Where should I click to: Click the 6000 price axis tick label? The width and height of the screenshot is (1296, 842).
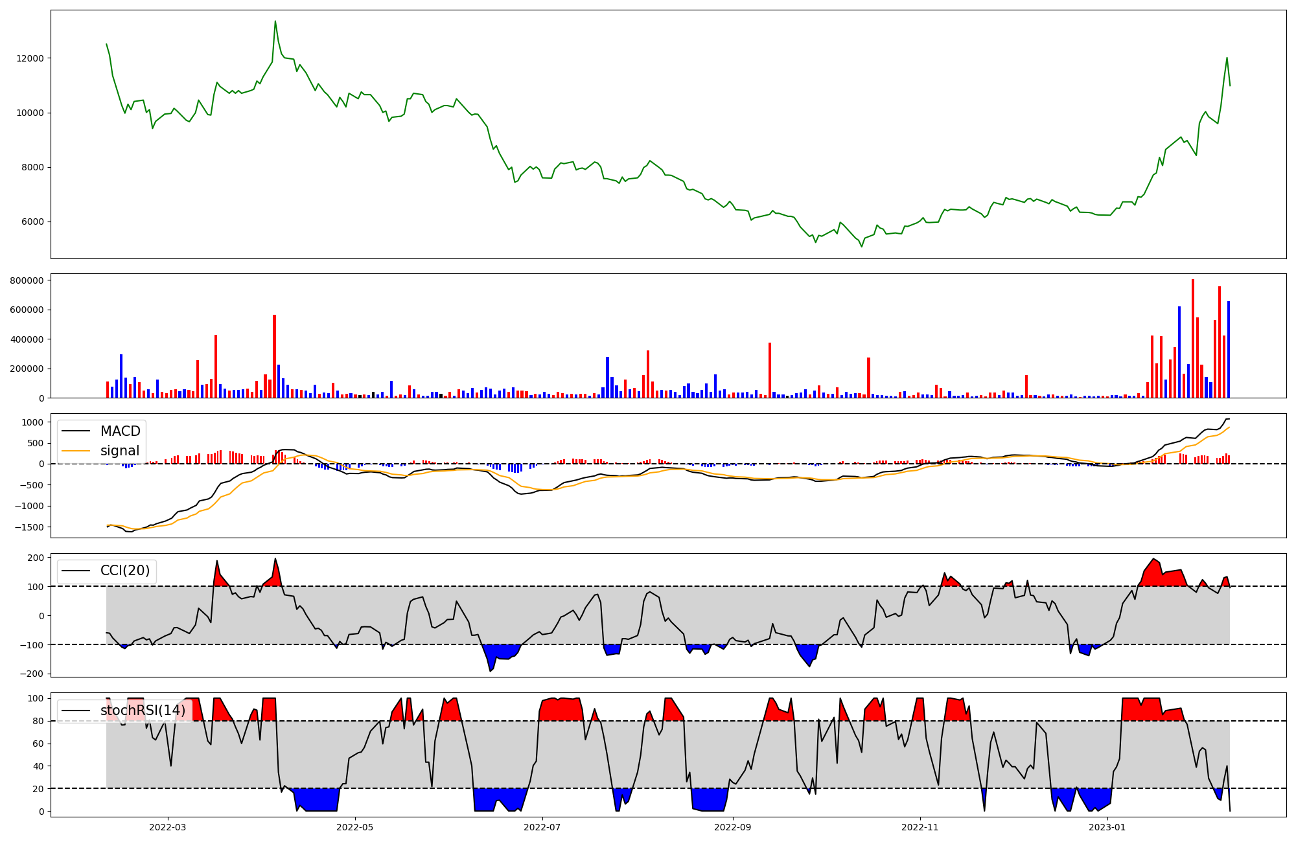pyautogui.click(x=32, y=222)
